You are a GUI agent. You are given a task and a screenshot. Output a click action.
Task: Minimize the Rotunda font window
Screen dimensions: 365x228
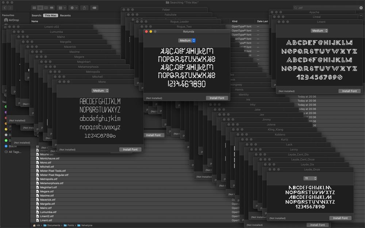pyautogui.click(x=151, y=32)
